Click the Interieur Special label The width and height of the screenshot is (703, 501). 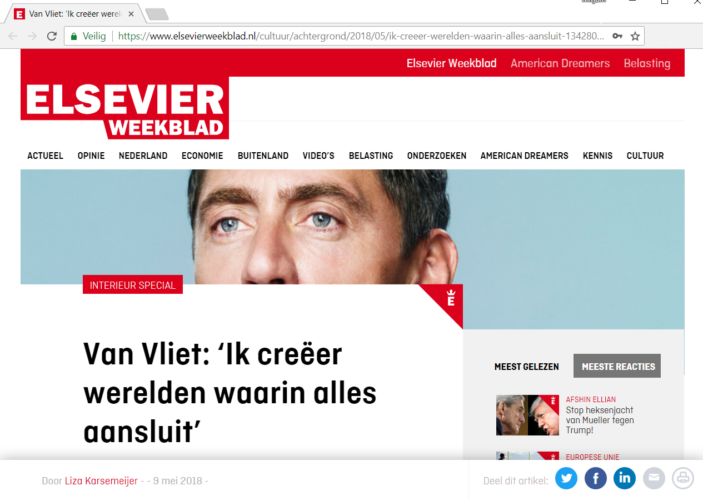(133, 285)
